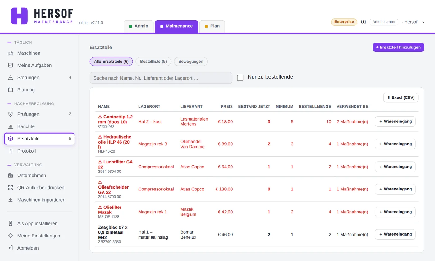Focus the Ersatzteile search field
The height and width of the screenshot is (261, 435).
pos(161,78)
